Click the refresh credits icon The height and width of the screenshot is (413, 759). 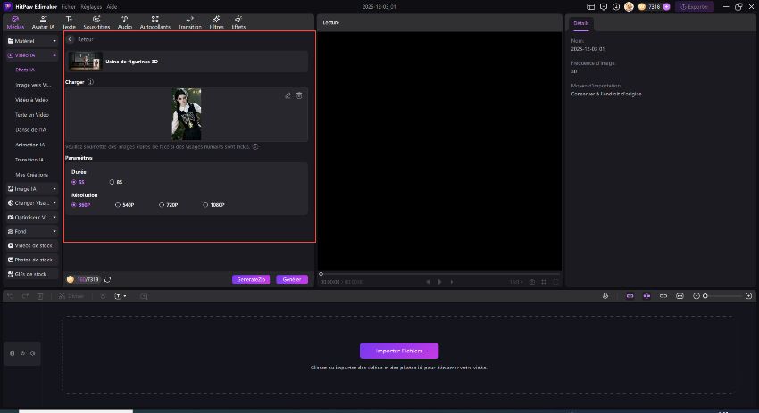tap(108, 279)
